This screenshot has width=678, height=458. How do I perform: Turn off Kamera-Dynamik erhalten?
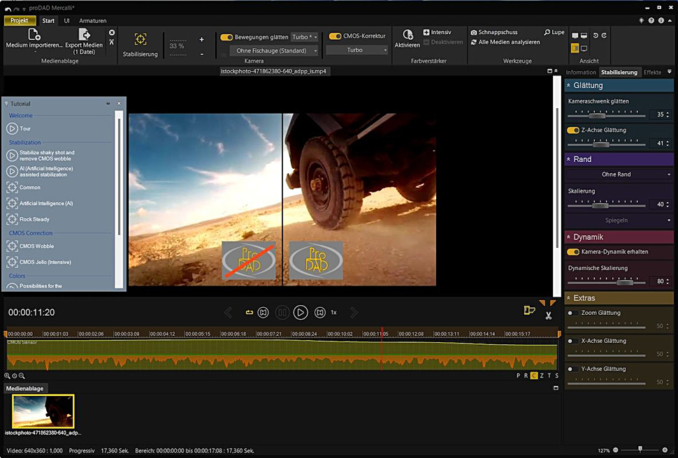click(573, 252)
